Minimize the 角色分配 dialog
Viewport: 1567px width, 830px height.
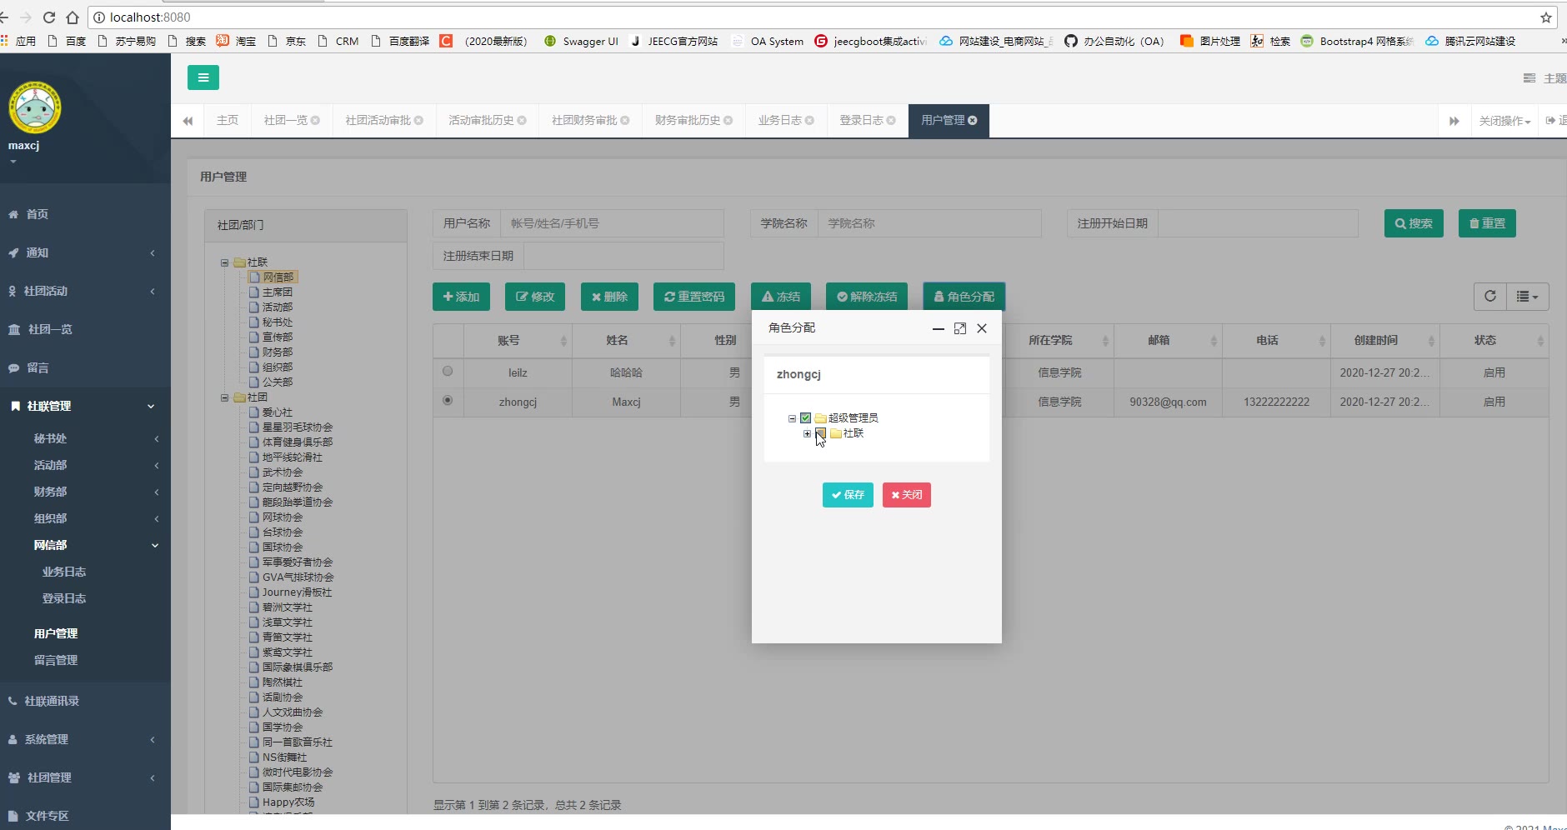click(939, 328)
